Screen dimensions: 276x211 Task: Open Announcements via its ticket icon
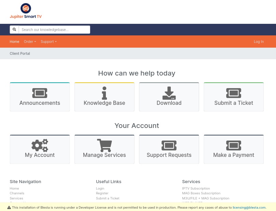40,93
